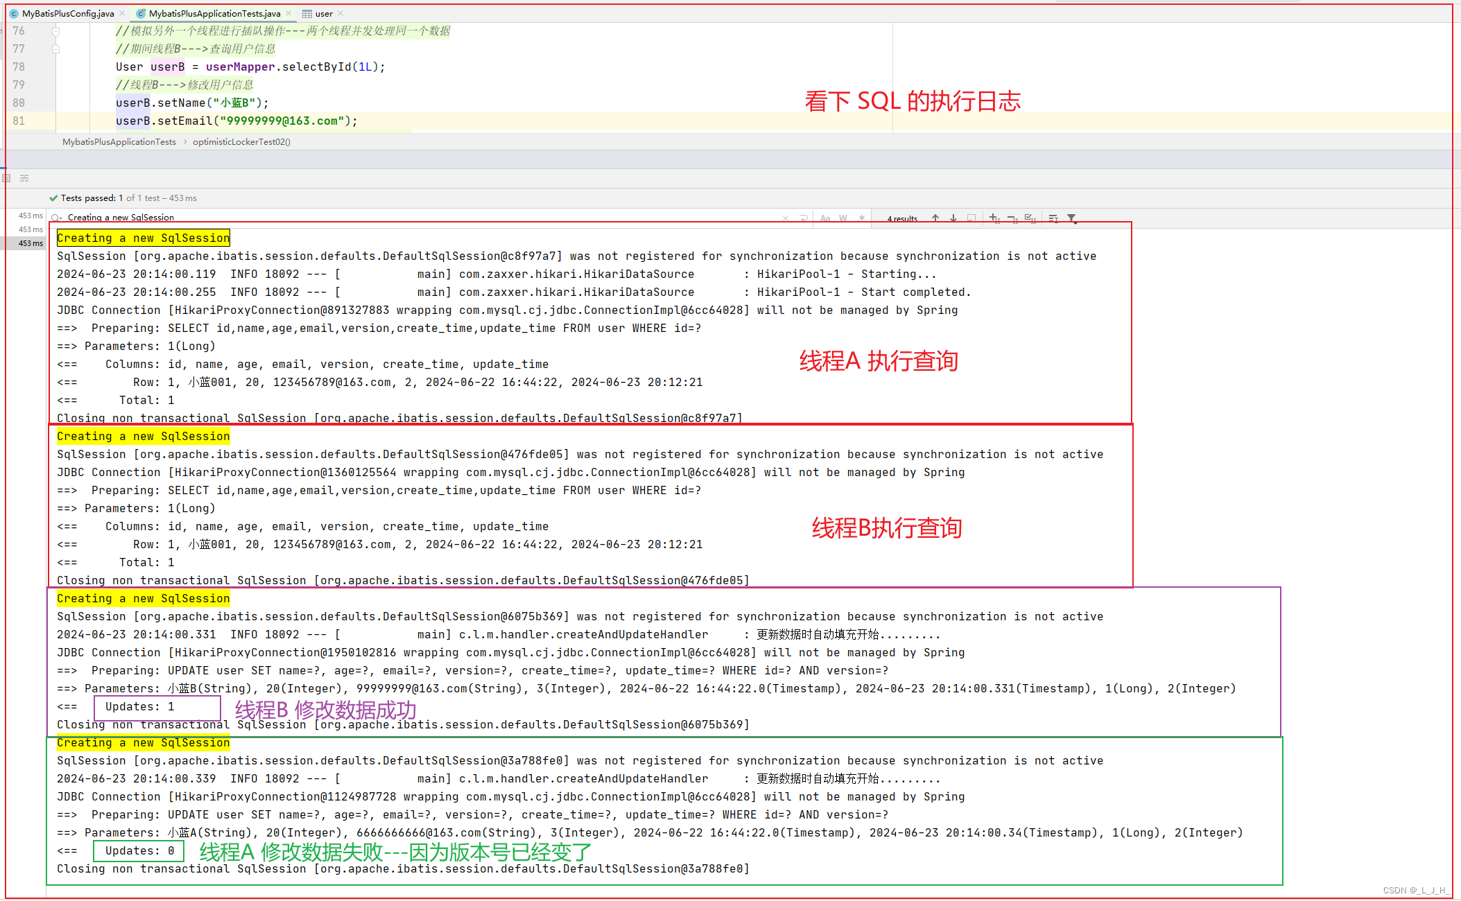The image size is (1461, 901).
Task: Open search history magnifier dropdown
Action: [56, 218]
